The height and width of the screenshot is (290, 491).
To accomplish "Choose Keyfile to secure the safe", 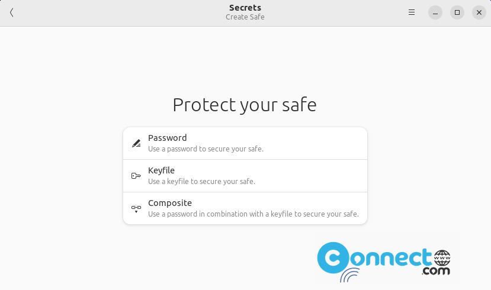I will tap(245, 176).
